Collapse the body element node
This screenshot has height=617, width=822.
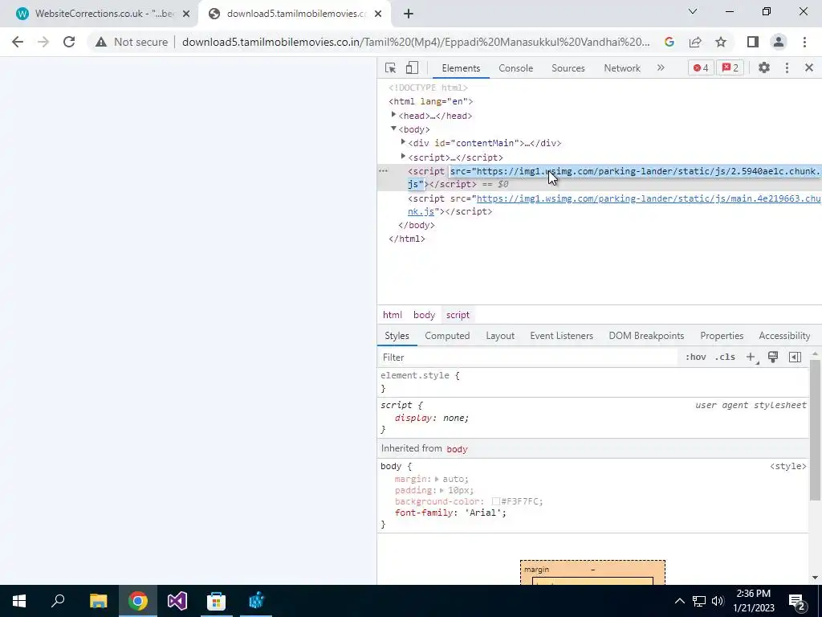393,129
